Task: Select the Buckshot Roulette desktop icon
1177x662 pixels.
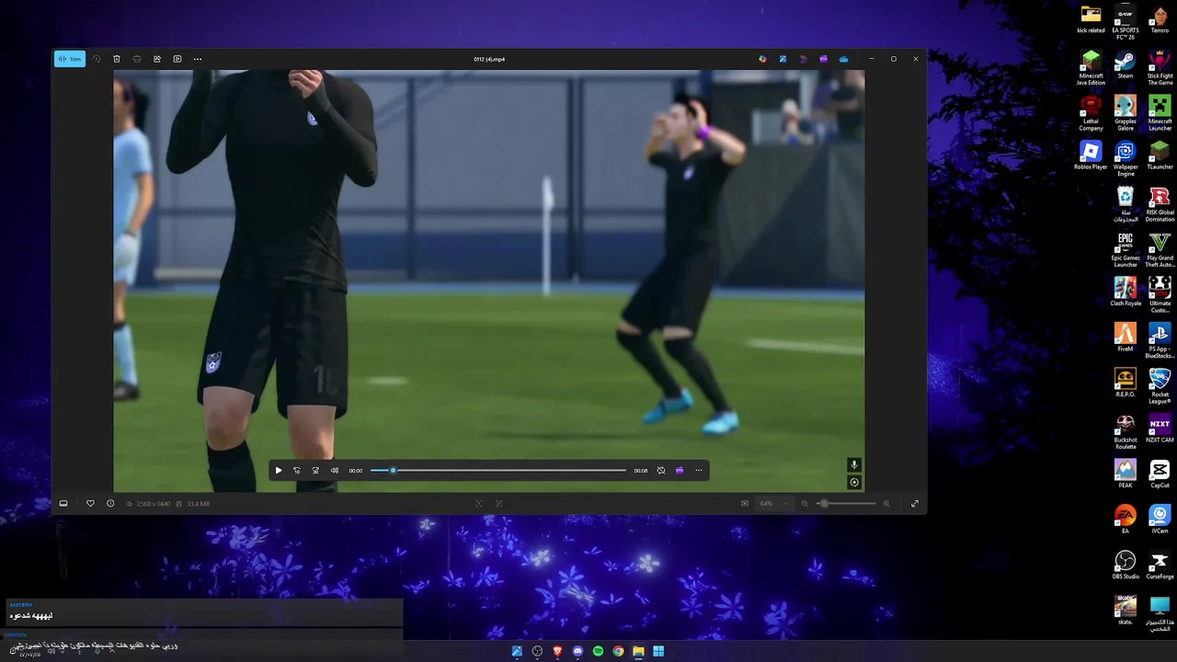Action: (1126, 432)
